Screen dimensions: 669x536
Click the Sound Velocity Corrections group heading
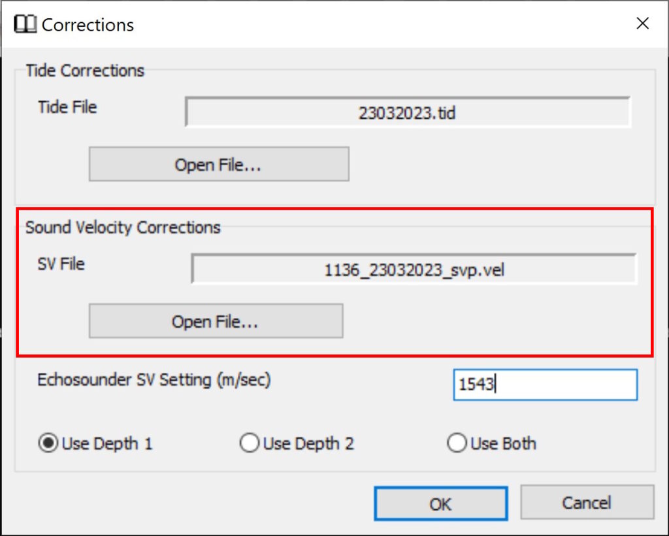(x=123, y=227)
